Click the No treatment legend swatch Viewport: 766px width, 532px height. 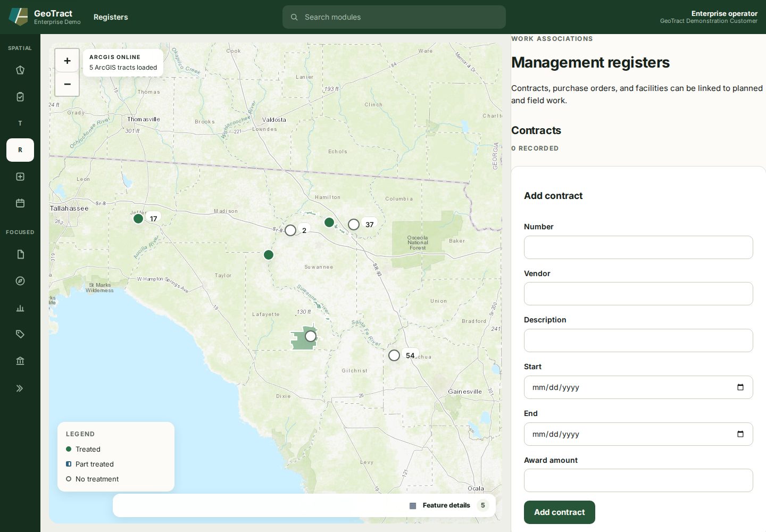point(69,479)
